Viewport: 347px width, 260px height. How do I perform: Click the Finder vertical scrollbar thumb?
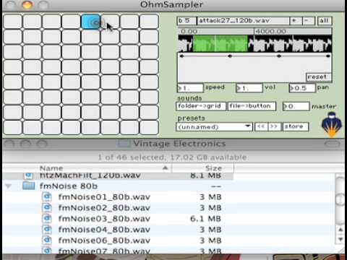tap(340, 199)
